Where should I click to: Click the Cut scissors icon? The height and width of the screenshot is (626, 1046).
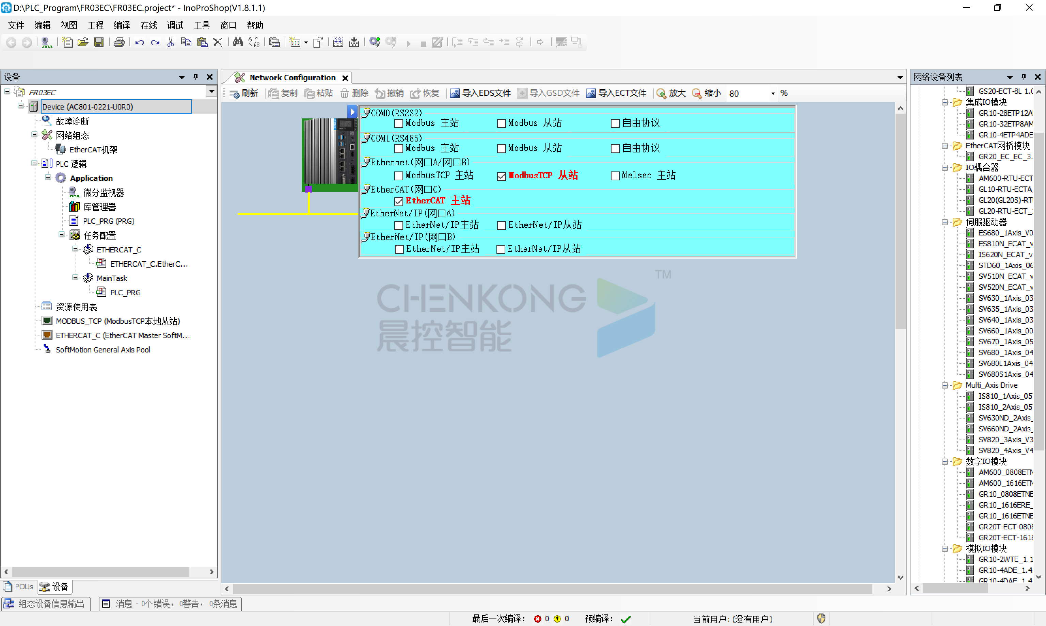point(171,42)
